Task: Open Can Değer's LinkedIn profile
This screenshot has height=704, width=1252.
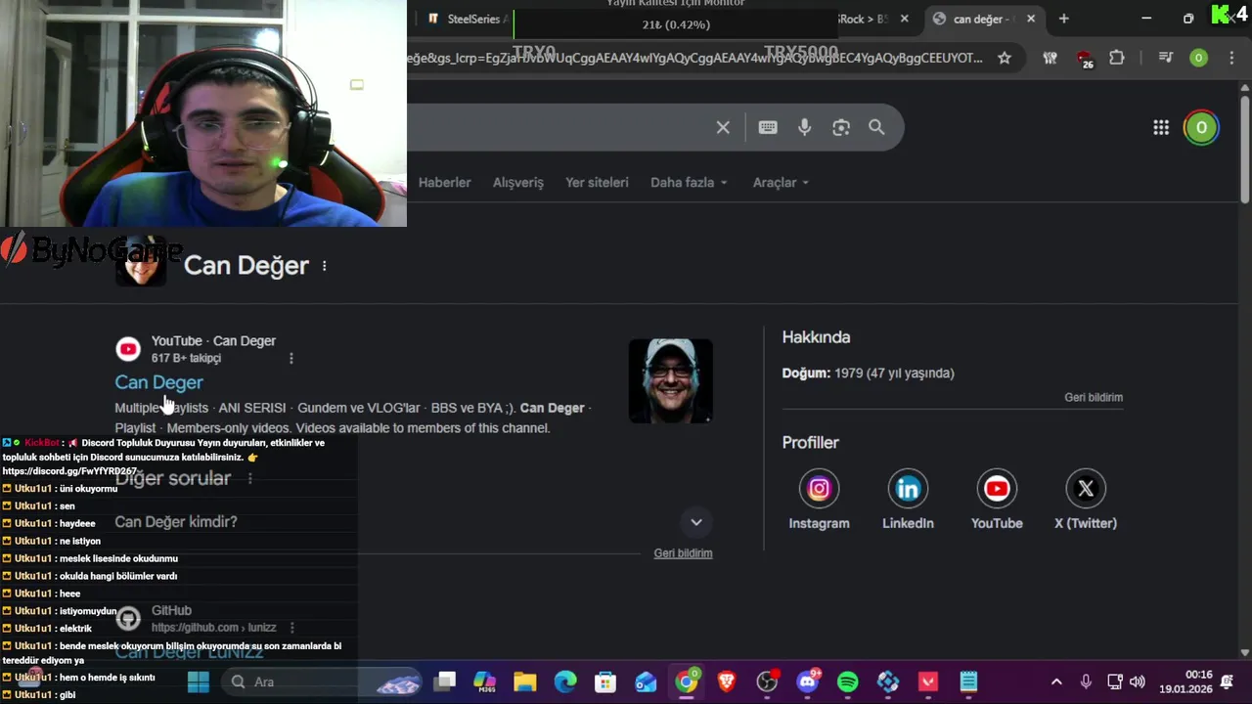Action: (x=908, y=489)
